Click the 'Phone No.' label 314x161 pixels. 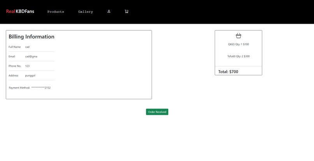tap(15, 66)
